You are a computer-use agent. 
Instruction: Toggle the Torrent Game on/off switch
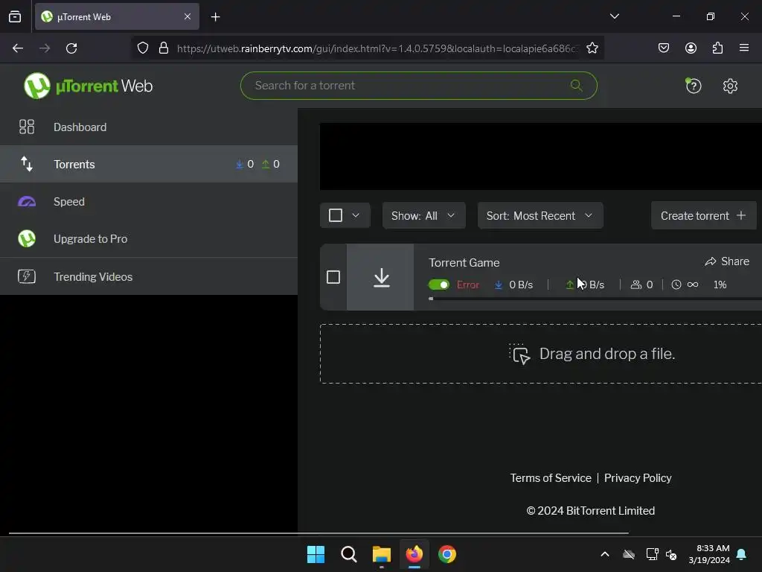[x=439, y=285]
